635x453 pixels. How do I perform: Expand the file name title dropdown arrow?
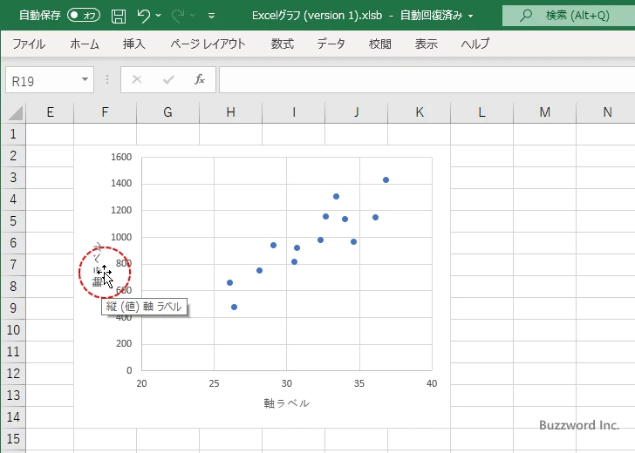coord(471,16)
